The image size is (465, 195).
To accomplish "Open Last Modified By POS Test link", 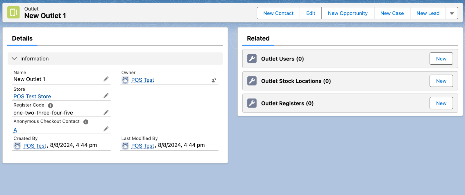I will tap(143, 146).
